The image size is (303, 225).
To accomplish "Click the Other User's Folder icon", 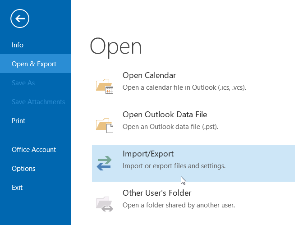I will click(x=105, y=204).
